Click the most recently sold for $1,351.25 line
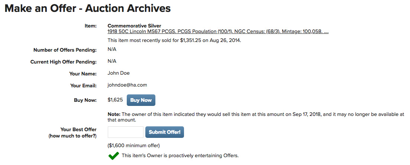 (x=174, y=41)
